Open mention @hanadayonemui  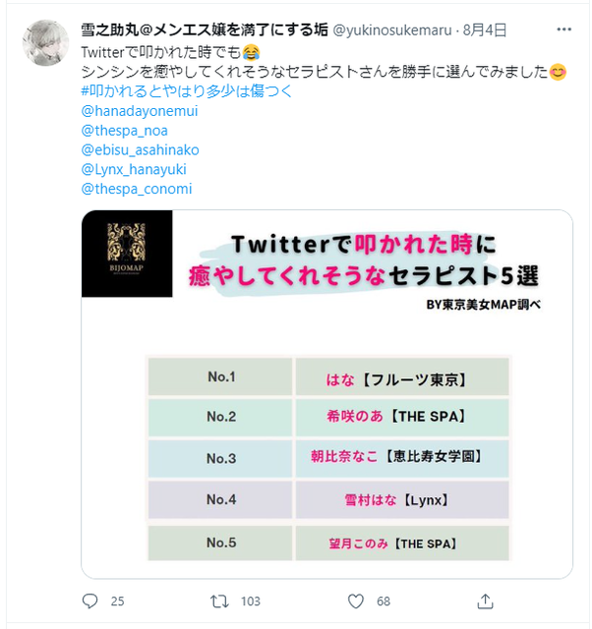[x=140, y=111]
